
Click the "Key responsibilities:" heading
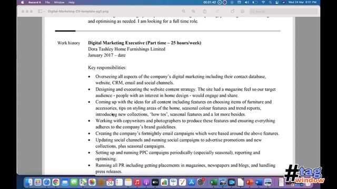pyautogui.click(x=107, y=68)
